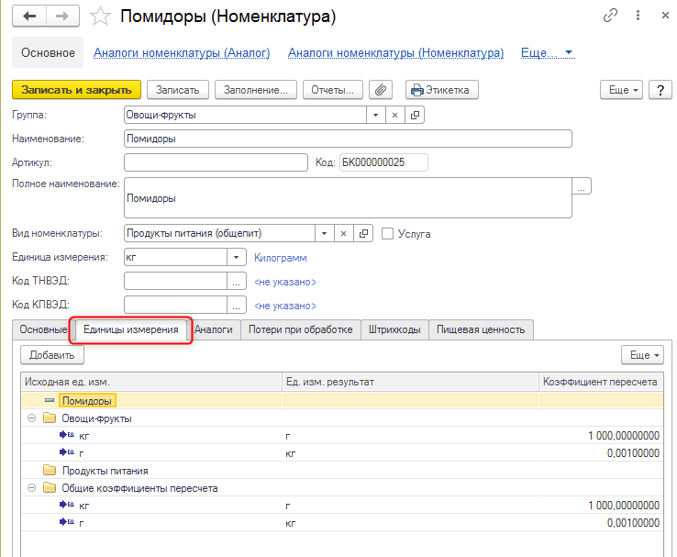Open attached files with paperclip icon
Screen dimensions: 677x557
point(380,90)
